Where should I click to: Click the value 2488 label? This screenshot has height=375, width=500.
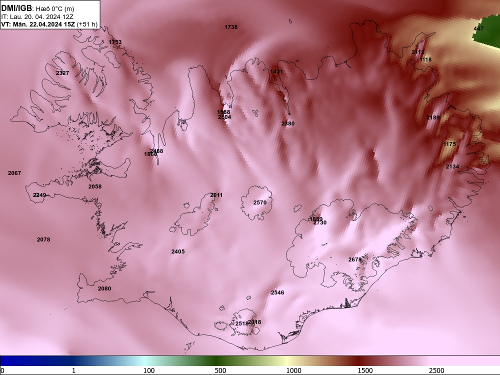(x=156, y=151)
